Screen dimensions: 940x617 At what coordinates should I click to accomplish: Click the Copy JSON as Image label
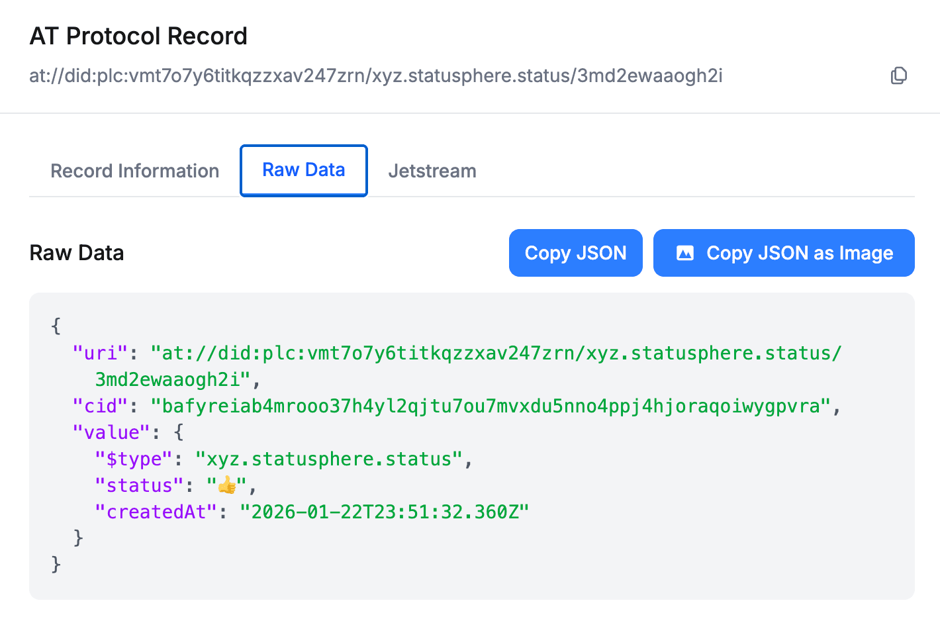click(799, 253)
